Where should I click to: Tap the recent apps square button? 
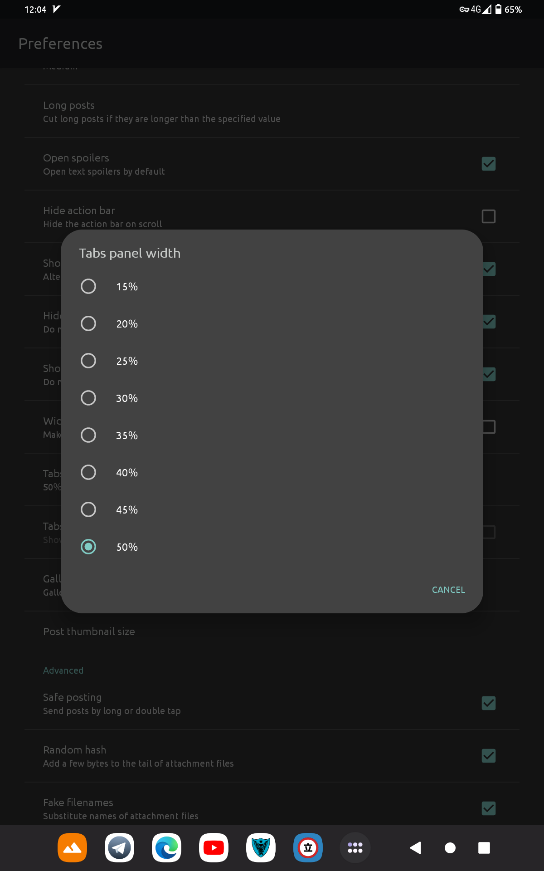(484, 848)
